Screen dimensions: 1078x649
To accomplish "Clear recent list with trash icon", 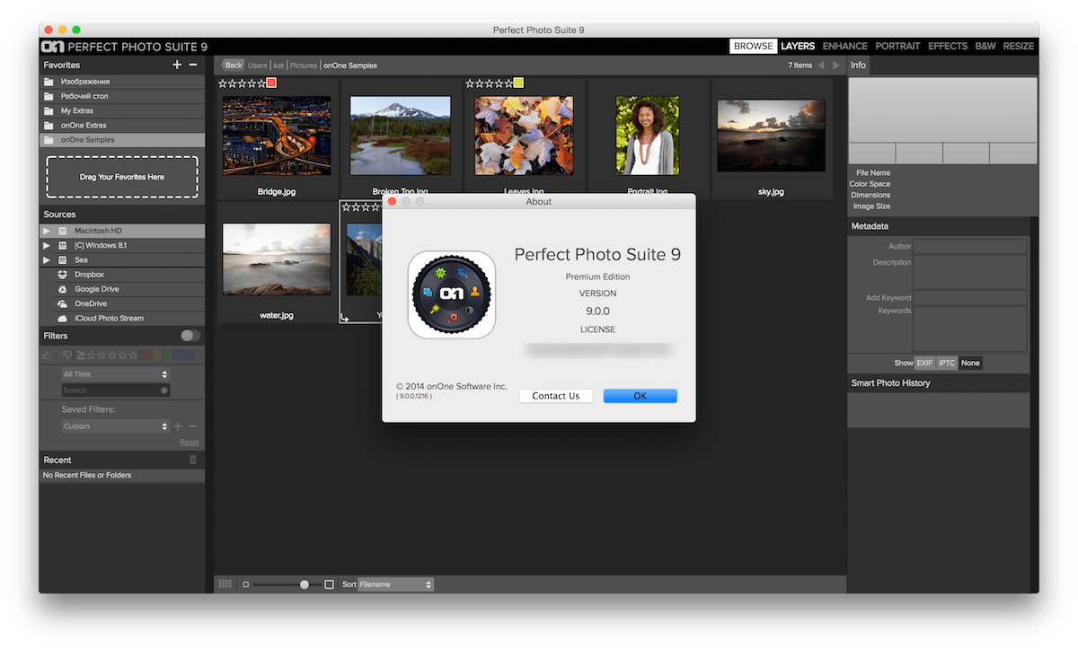I will [x=192, y=460].
